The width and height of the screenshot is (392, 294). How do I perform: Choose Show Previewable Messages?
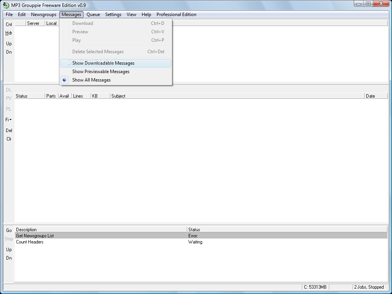116,72
